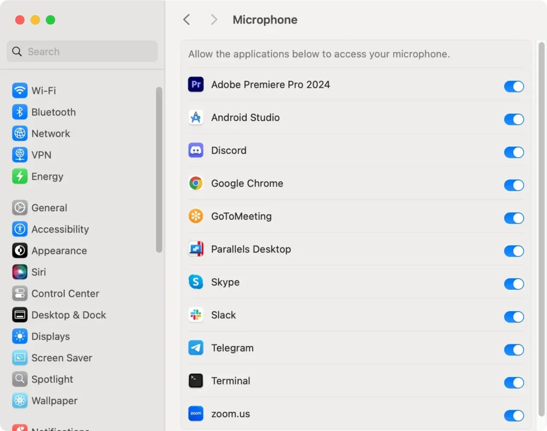Click the Control Center icon
The width and height of the screenshot is (547, 431).
click(x=20, y=294)
